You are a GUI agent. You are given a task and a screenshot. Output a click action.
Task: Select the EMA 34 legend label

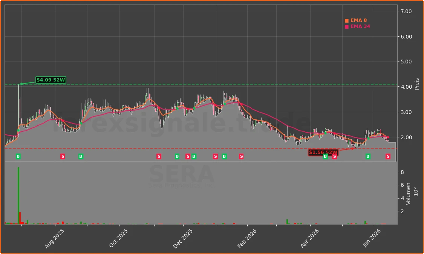pos(360,26)
